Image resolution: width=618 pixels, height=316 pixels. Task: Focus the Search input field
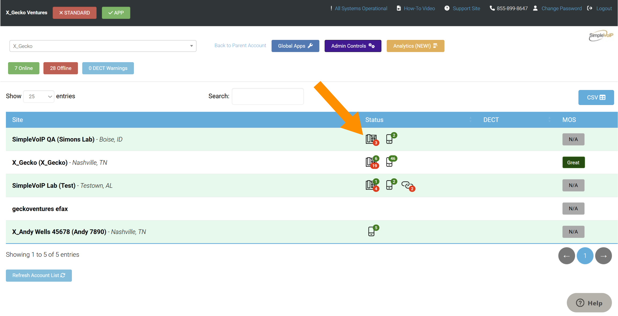tap(268, 96)
